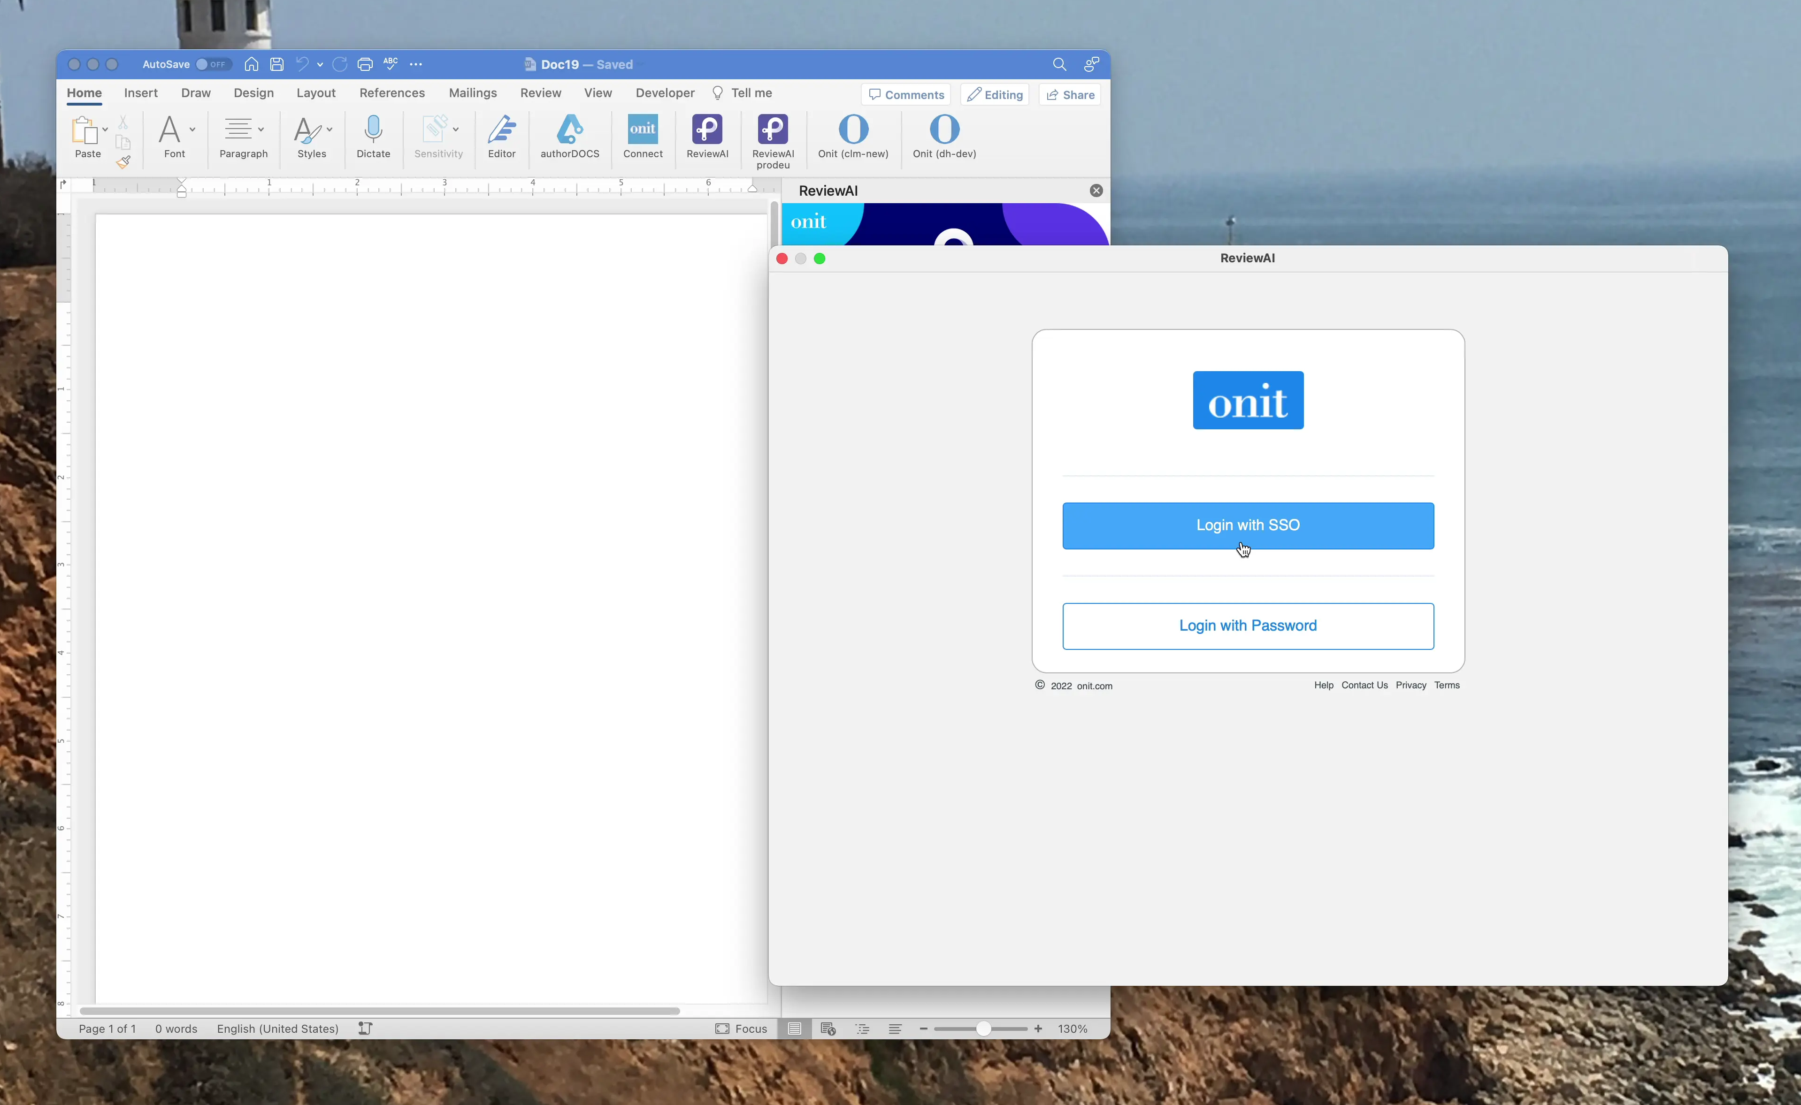1801x1105 pixels.
Task: Expand the Paragraph options dropdown
Action: 261,130
